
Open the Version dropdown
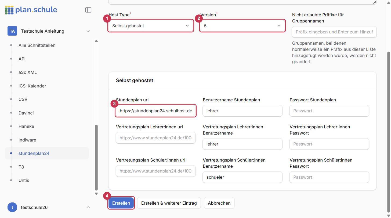(x=242, y=26)
